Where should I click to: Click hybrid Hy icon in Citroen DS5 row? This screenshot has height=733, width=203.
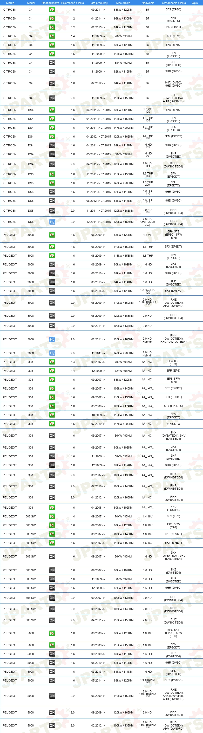tap(52, 222)
